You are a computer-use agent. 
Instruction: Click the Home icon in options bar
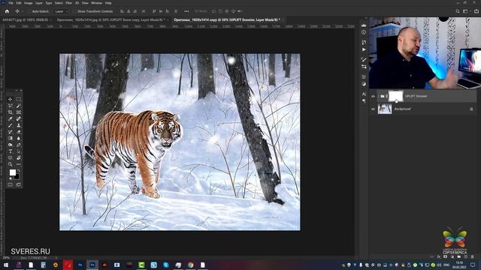pos(7,11)
